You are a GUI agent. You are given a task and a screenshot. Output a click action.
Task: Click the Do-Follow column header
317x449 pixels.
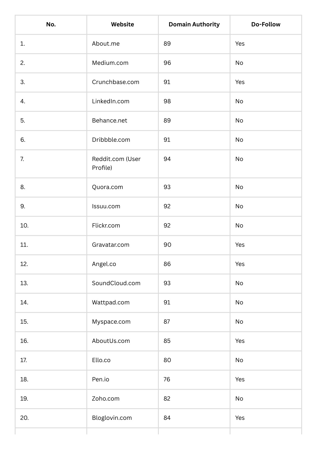point(266,25)
